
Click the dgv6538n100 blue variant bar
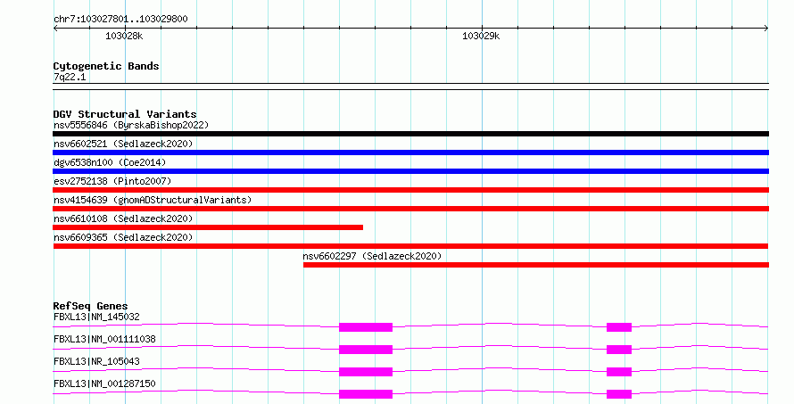[x=410, y=171]
